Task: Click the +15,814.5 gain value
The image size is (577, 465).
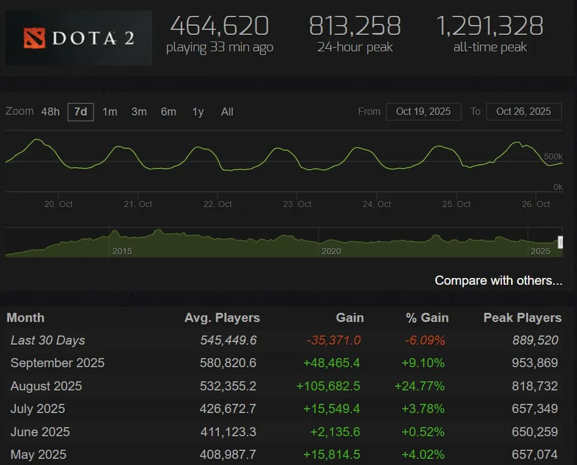Action: (x=331, y=455)
